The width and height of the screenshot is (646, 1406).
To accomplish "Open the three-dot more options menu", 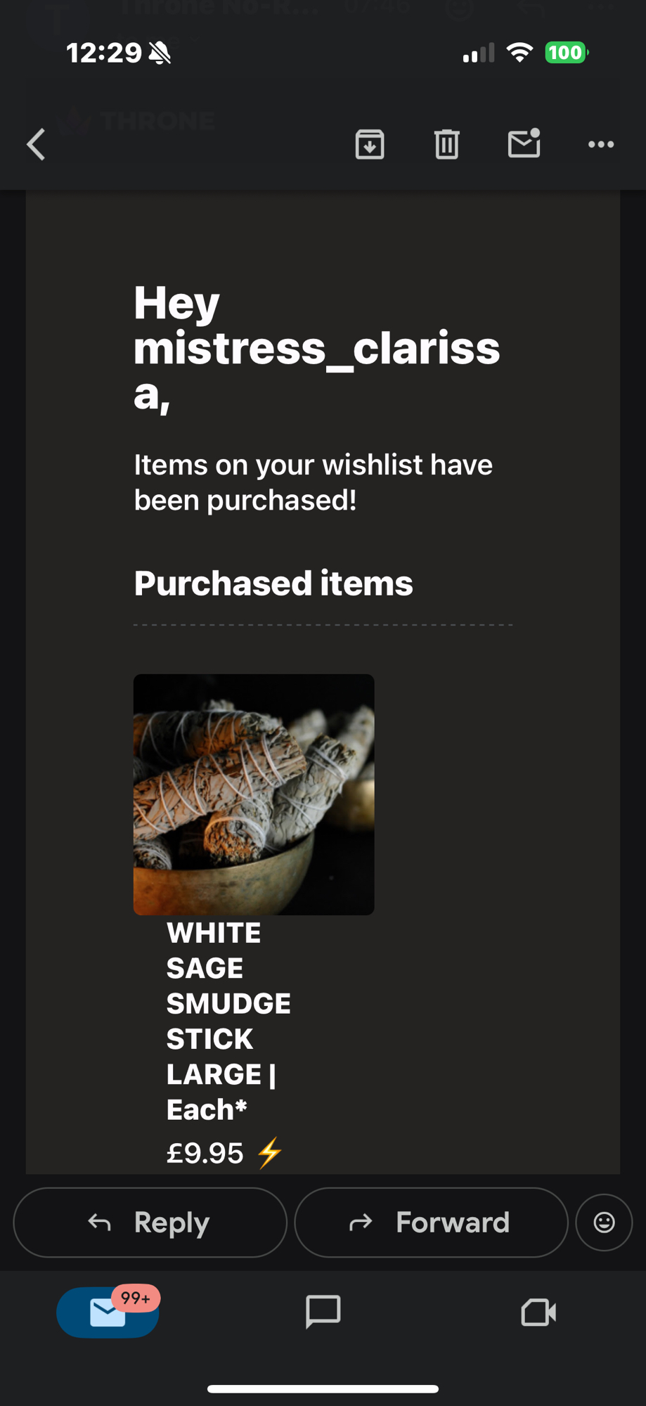I will 601,145.
